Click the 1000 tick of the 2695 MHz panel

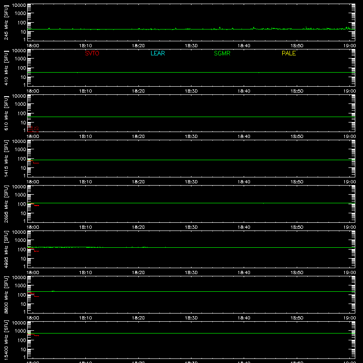pos(20,195)
